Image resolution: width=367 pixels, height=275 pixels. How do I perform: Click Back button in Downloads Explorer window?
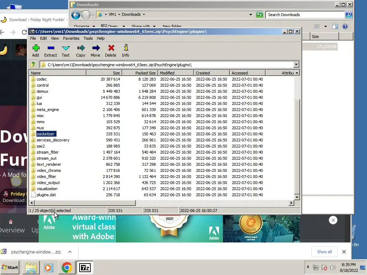point(76,15)
